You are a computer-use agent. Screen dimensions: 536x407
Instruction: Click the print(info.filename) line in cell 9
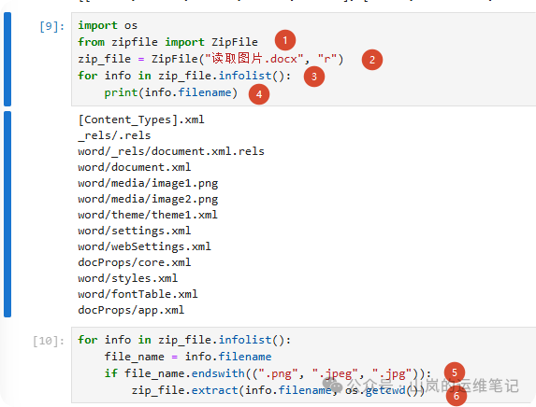171,92
